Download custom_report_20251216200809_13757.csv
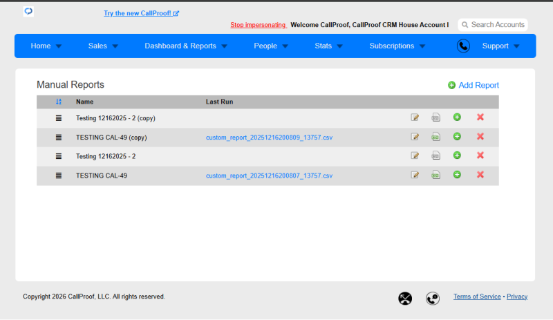The height and width of the screenshot is (320, 553). point(269,138)
